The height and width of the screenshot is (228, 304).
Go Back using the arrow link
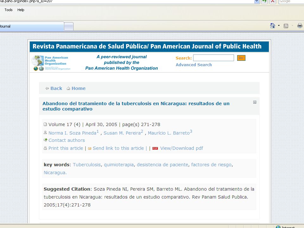tap(56, 88)
